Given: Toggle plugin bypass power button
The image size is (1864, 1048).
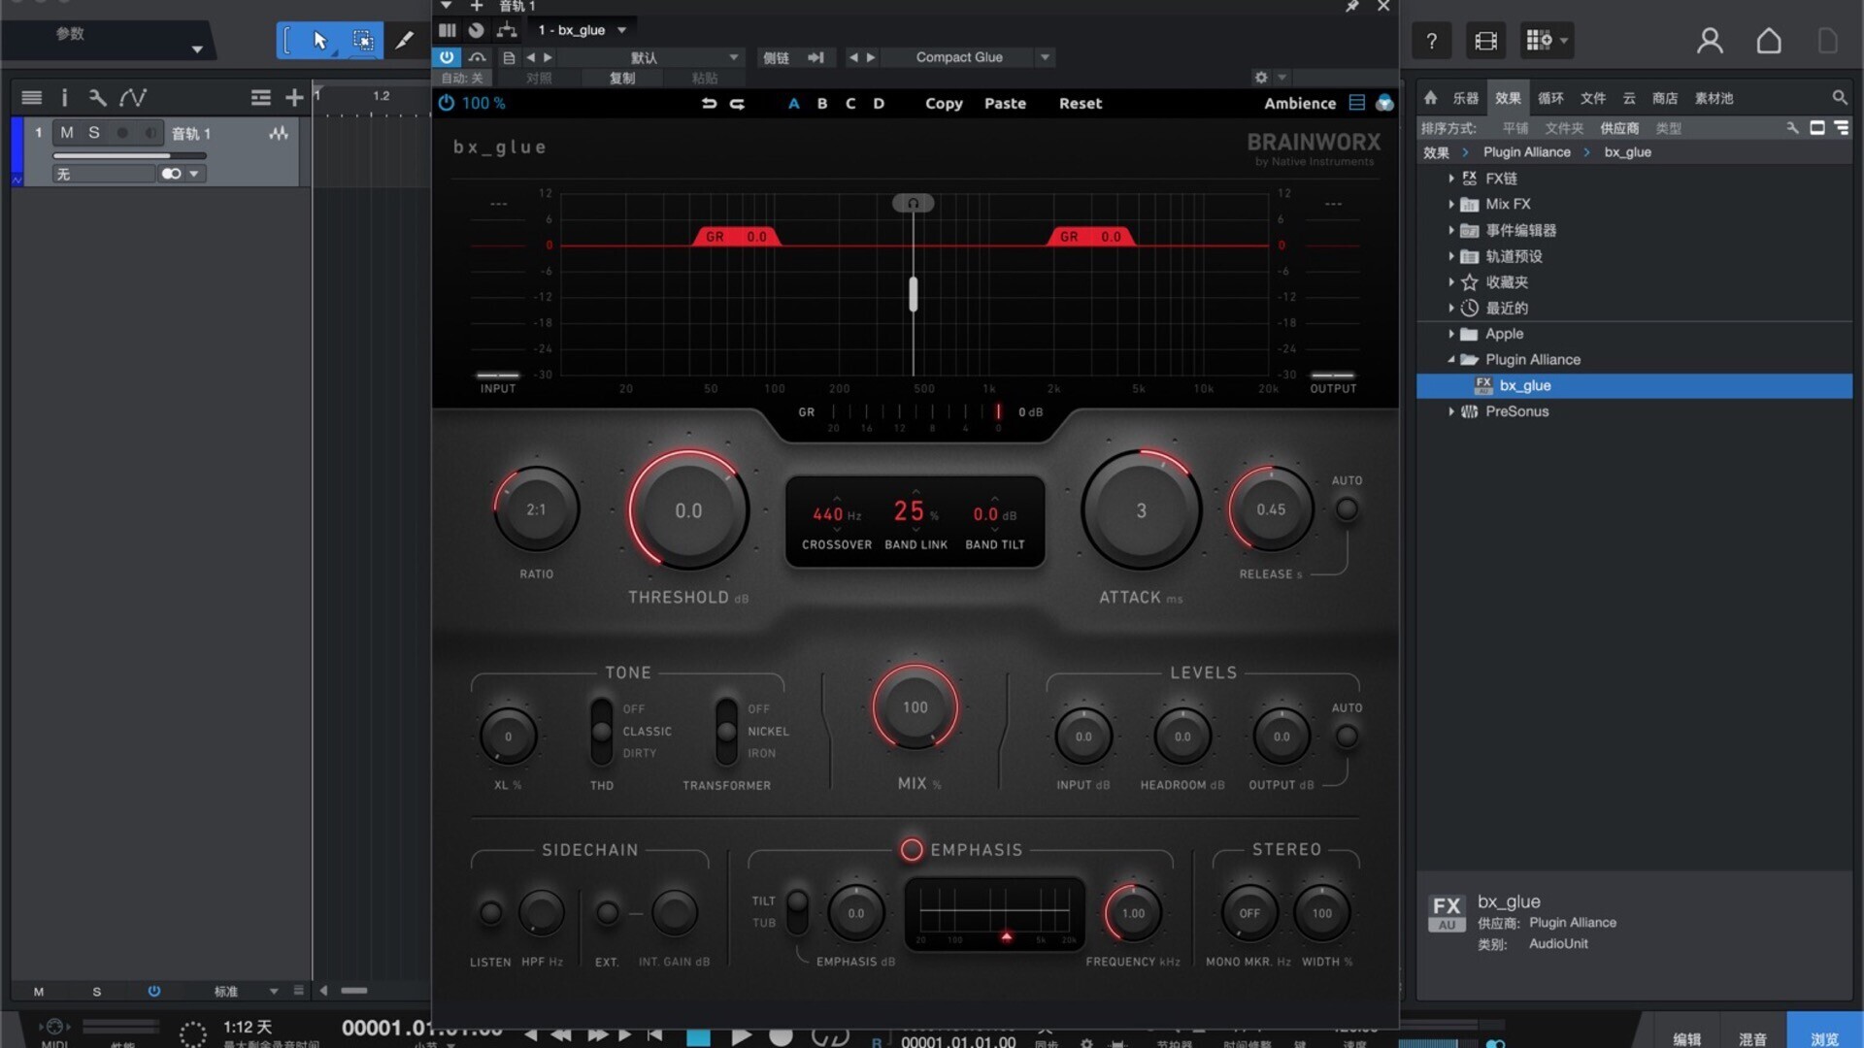Looking at the screenshot, I should 447,57.
